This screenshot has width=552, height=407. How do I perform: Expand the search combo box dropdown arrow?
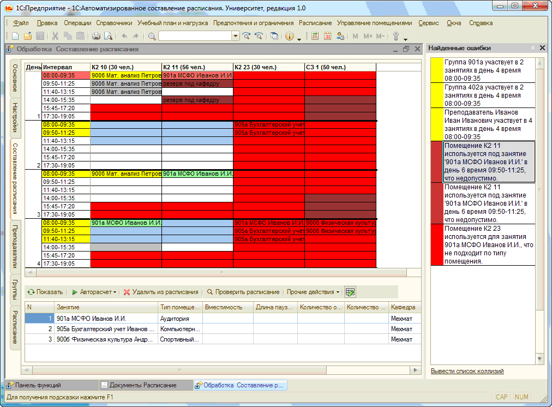236,36
